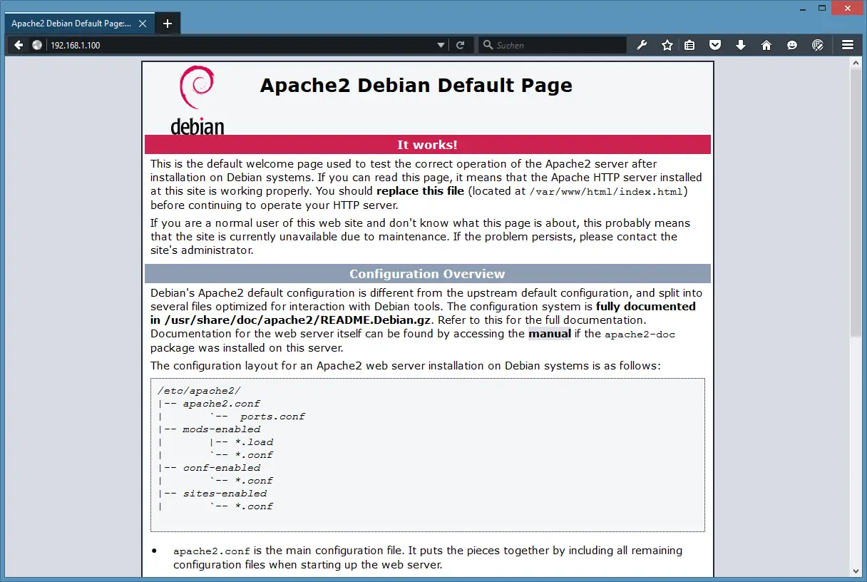Bookmark this page with the star icon
867x582 pixels.
pyautogui.click(x=667, y=45)
